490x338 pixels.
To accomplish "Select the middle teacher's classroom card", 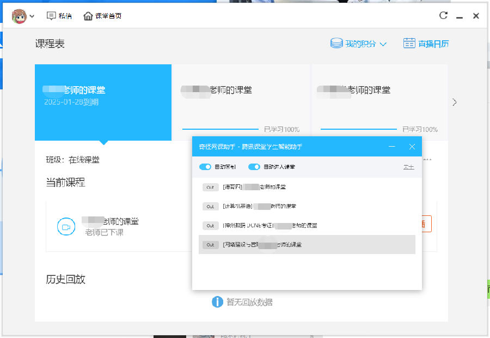I will click(241, 102).
